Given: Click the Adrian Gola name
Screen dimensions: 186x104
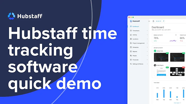Looking at the screenshot, I should [x=160, y=51].
